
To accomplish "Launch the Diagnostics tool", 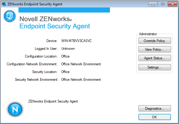I will point(154,108).
